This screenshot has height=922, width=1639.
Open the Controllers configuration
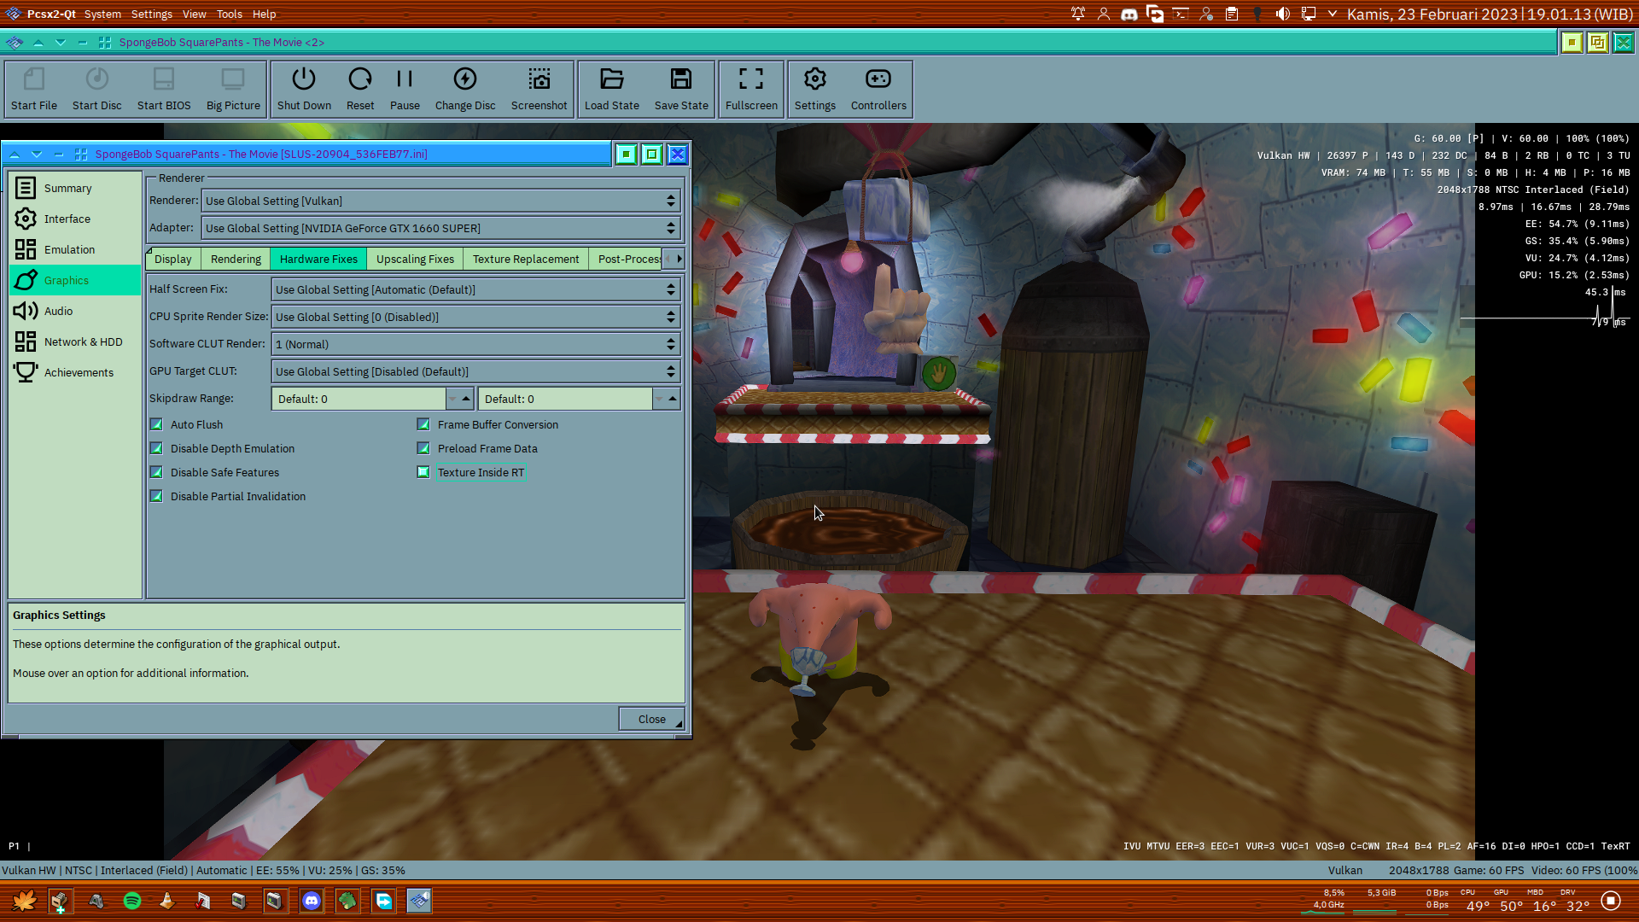point(878,89)
